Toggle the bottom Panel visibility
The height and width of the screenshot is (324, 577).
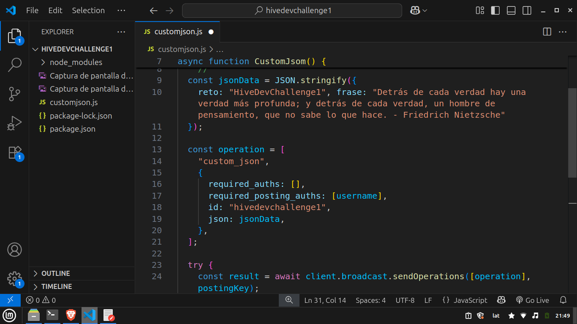(511, 10)
